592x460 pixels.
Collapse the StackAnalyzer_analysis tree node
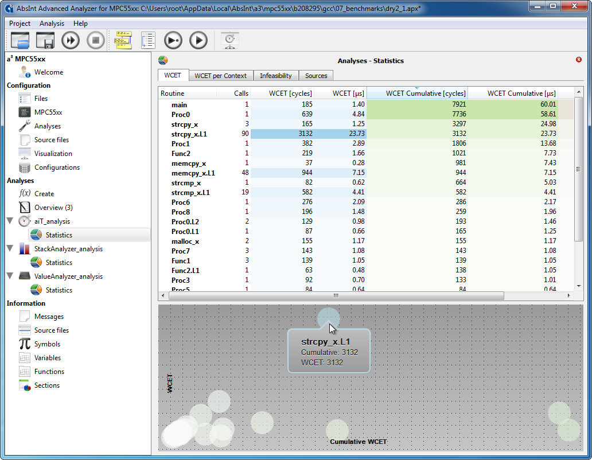[10, 248]
